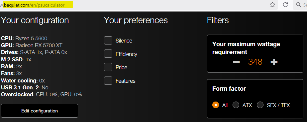The width and height of the screenshot is (307, 122).
Task: Click the magnifier search icon in browser bar
Action: [299, 5]
